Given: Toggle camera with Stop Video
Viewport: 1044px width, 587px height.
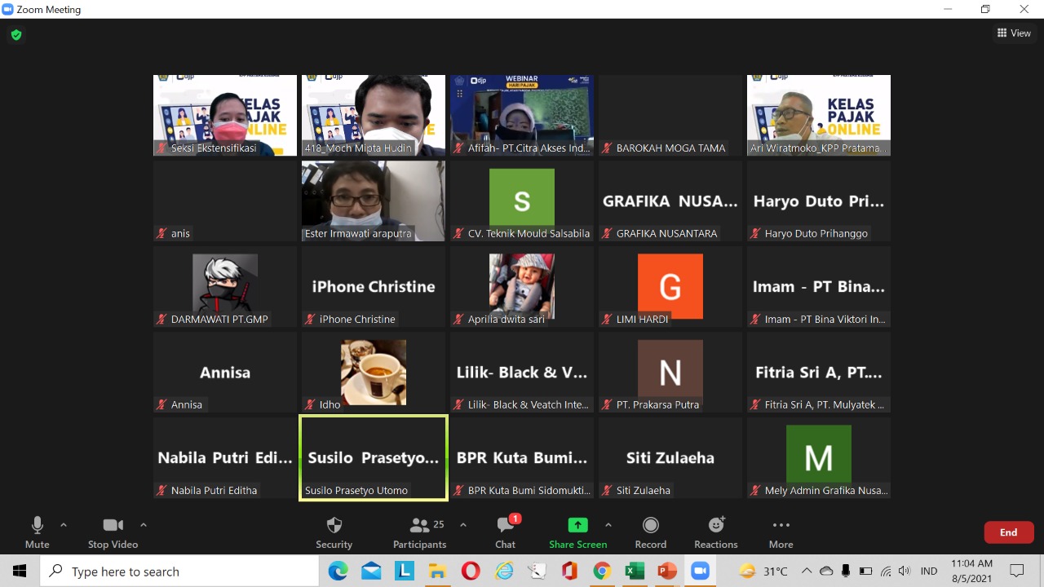Looking at the screenshot, I should [x=113, y=532].
